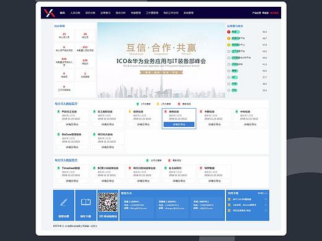
Task: Click 详情及导出 button in BizCase数据报表 card
Action: tap(72, 147)
